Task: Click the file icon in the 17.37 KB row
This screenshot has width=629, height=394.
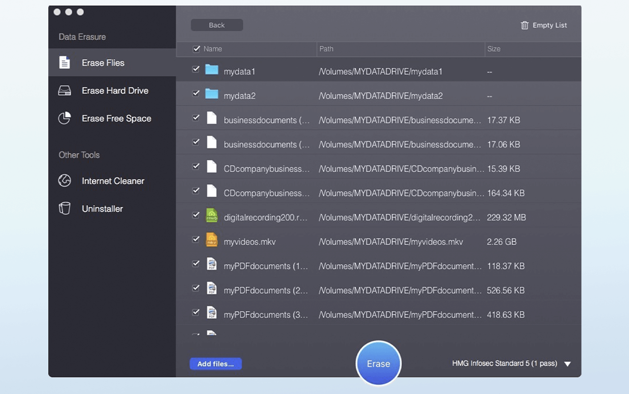Action: (212, 118)
